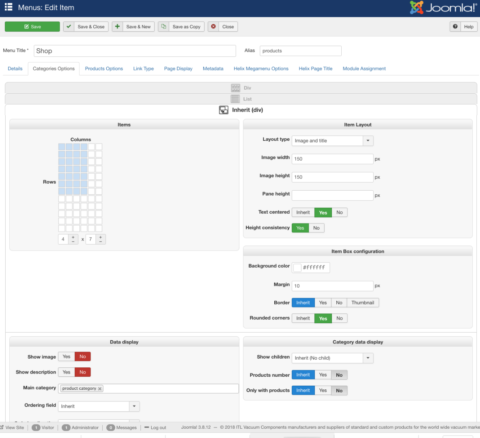Screen dimensions: 480x438
Task: Click the plus icon for Save & New
Action: point(117,27)
